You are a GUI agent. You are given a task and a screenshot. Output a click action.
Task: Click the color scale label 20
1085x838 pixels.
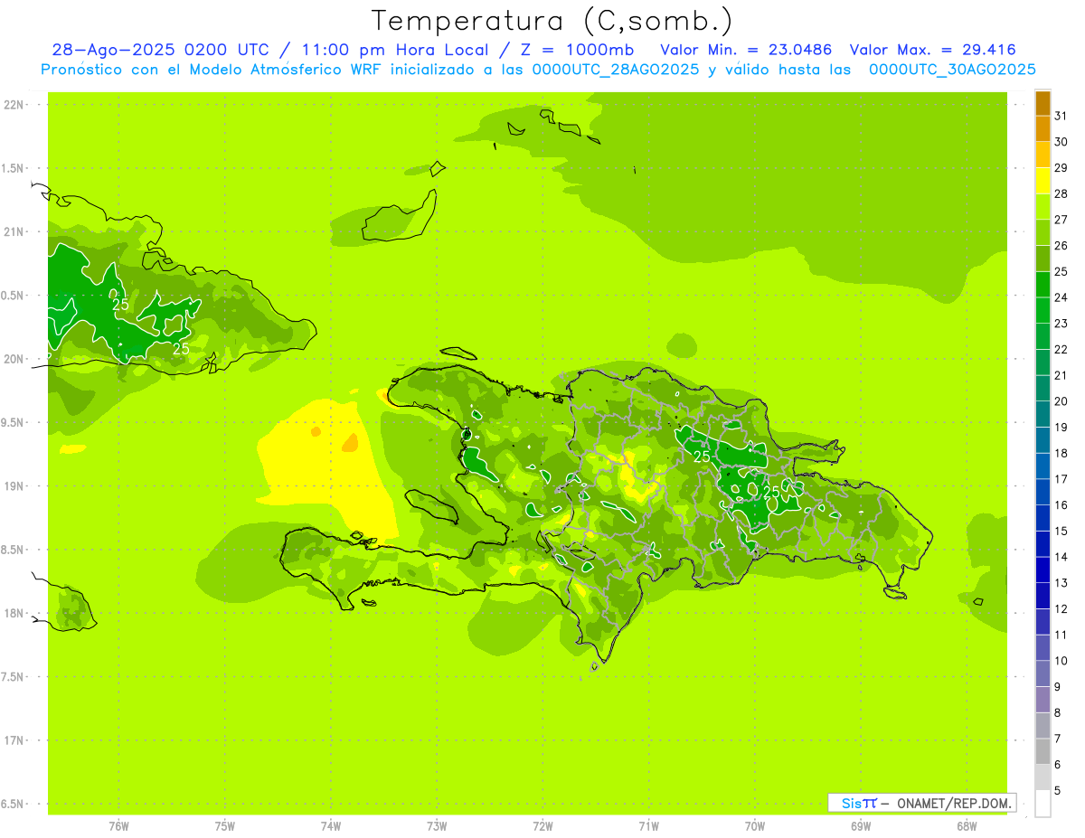pos(1061,401)
